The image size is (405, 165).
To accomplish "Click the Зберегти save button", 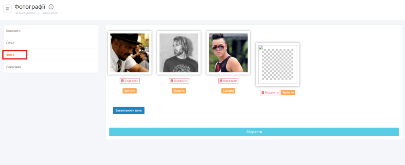I will [x=254, y=132].
